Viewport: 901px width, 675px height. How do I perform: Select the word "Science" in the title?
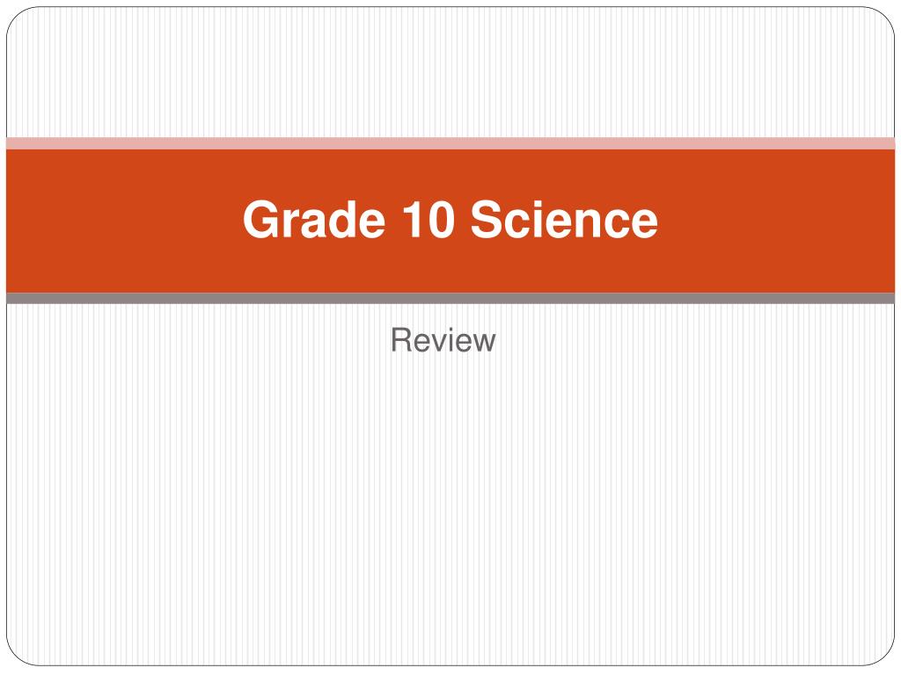tap(564, 219)
